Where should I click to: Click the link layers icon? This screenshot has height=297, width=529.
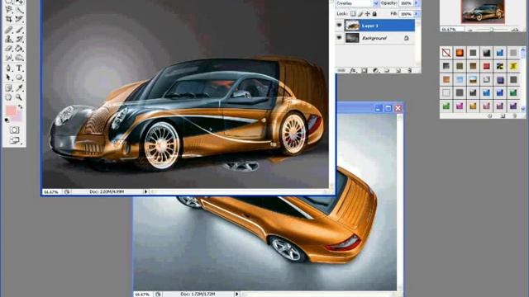click(x=341, y=70)
